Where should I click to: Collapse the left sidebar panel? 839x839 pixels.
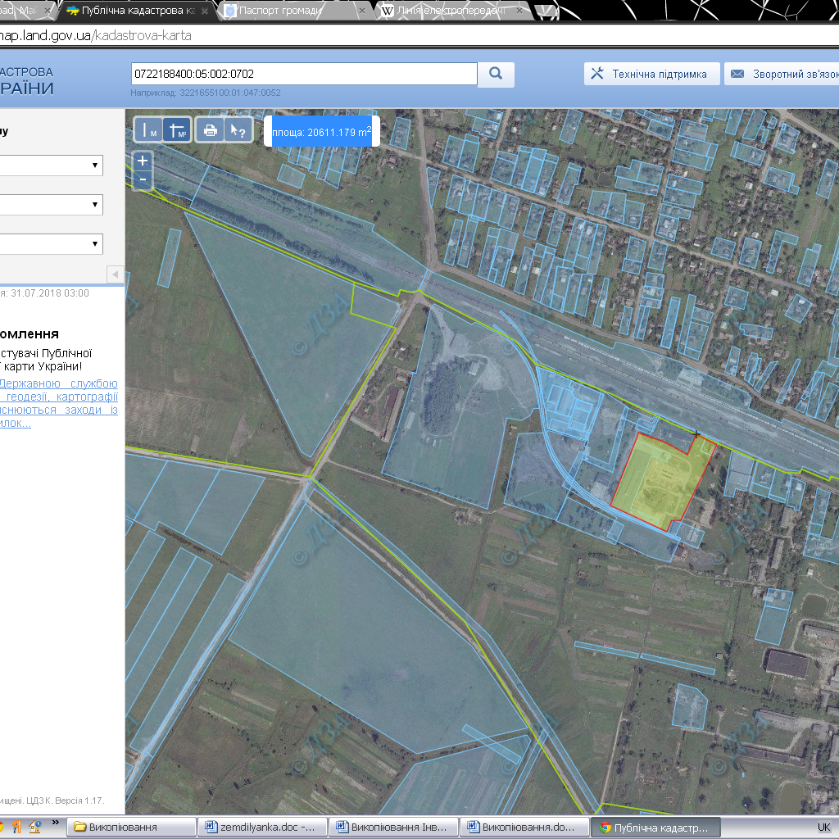pyautogui.click(x=116, y=274)
